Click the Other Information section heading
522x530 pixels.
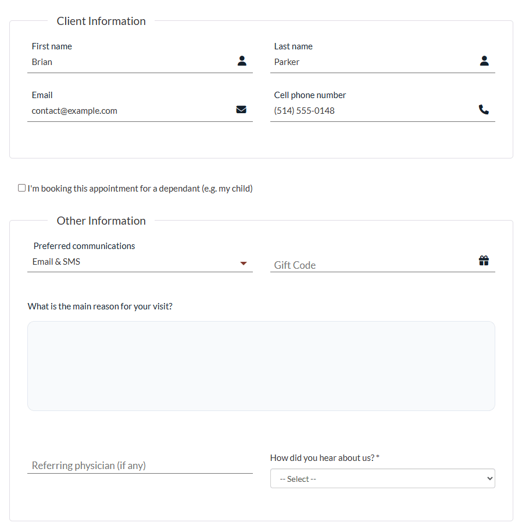click(101, 221)
